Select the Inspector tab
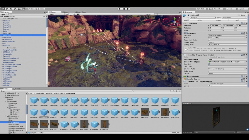 188,12
